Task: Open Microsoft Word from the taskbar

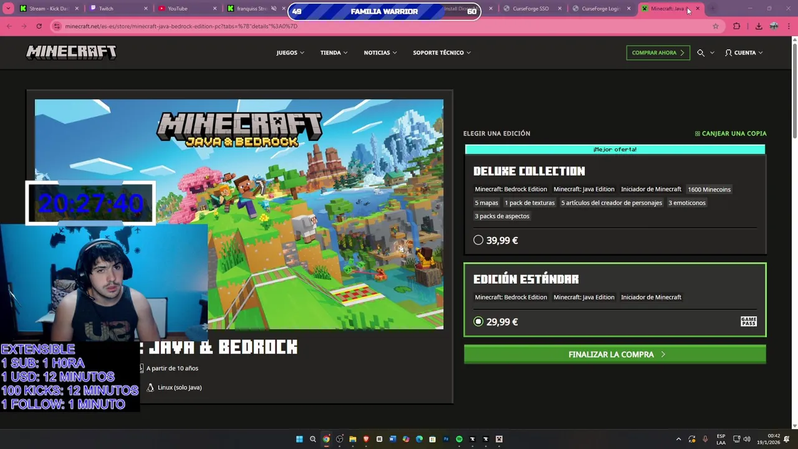Action: tap(393, 439)
